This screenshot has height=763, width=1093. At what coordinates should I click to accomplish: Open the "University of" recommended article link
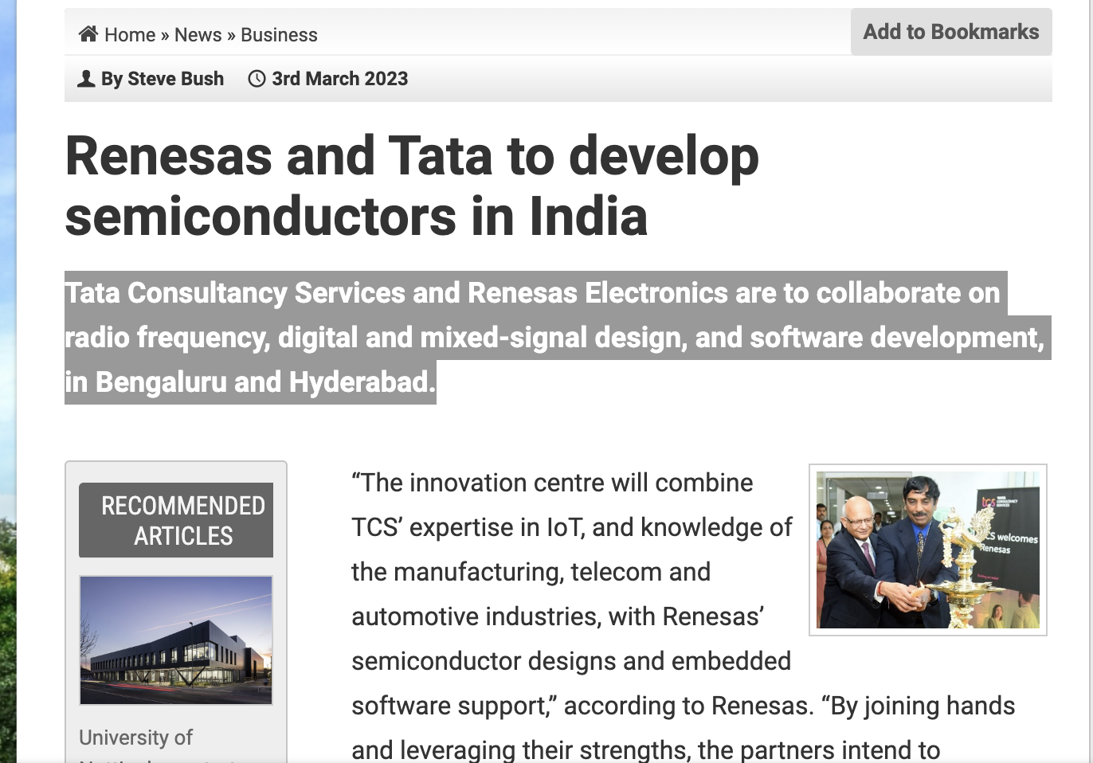pos(135,738)
